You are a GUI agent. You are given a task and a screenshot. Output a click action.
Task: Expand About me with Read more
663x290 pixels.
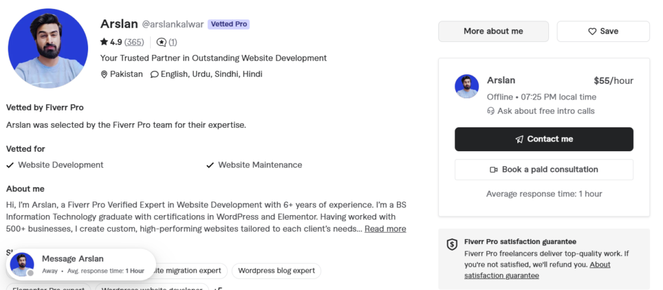point(385,229)
